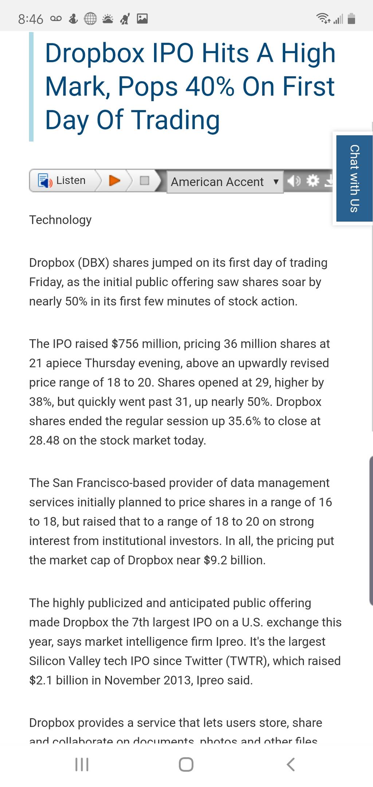Click the audio player volume speaker icon
Screen dimensions: 373x787
(x=294, y=181)
